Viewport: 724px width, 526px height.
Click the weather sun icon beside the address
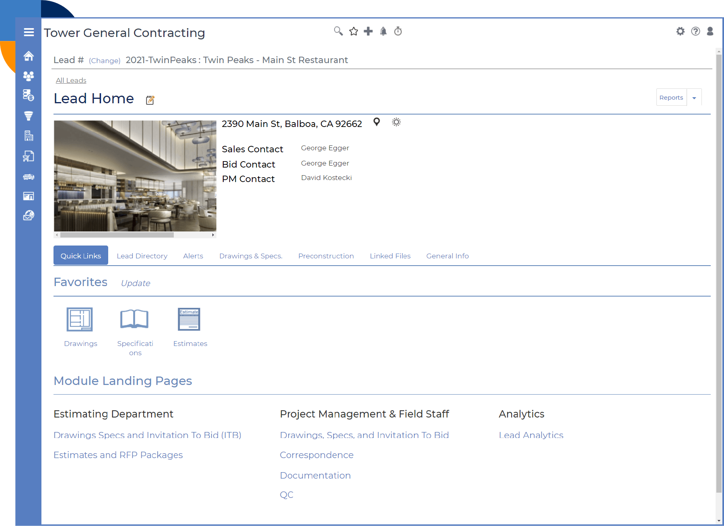click(396, 122)
